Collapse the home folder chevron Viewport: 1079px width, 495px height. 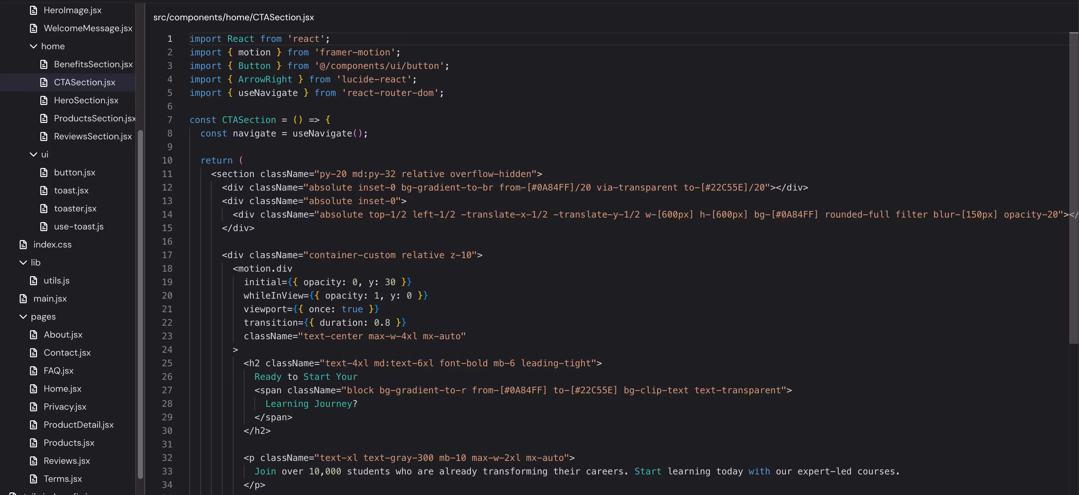click(33, 46)
